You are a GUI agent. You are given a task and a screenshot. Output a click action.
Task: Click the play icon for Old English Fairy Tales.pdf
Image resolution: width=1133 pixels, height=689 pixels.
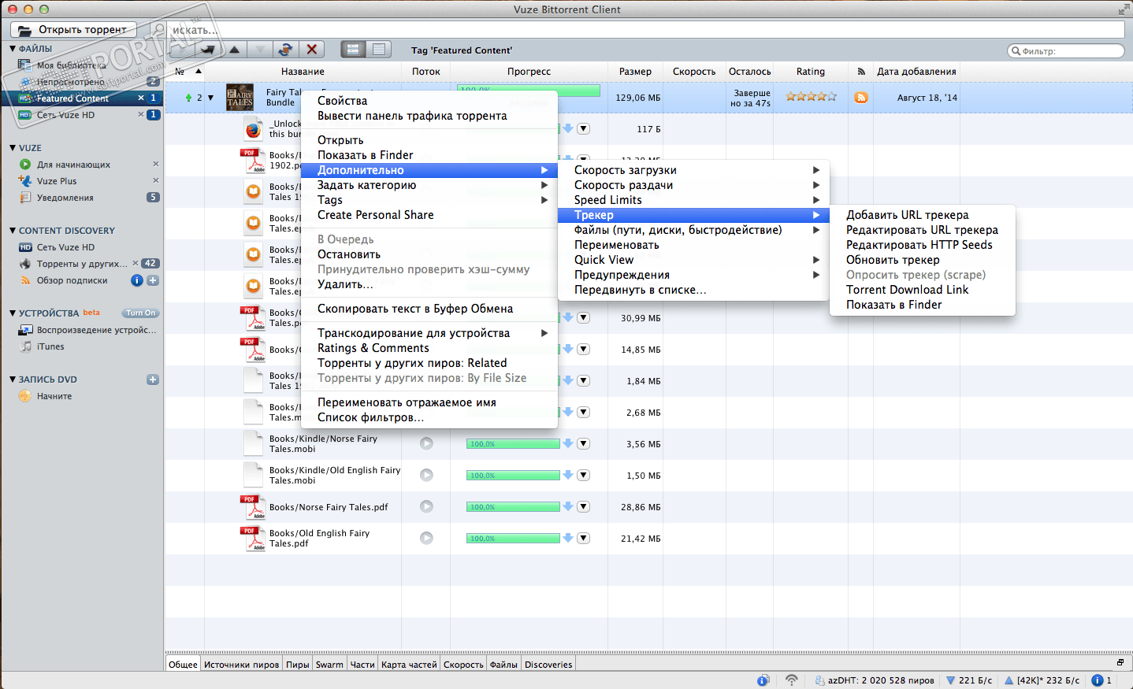[x=426, y=539]
